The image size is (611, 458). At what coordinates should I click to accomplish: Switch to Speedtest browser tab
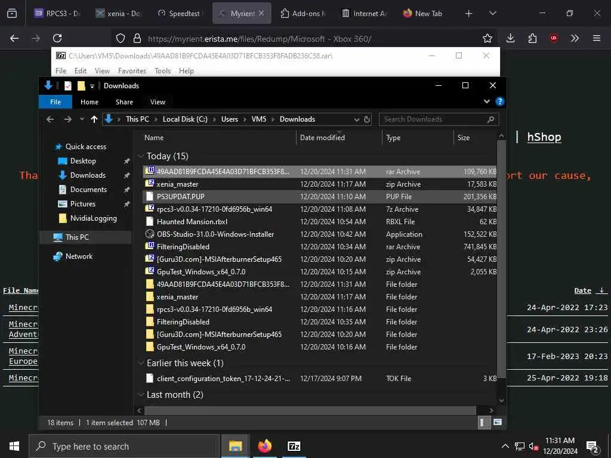(x=180, y=14)
